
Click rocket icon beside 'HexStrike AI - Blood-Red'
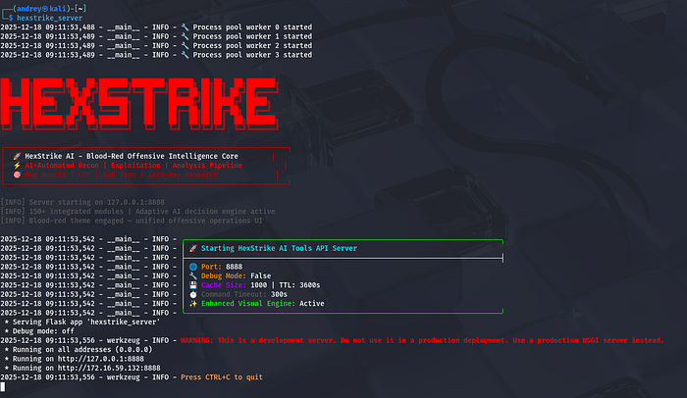click(x=17, y=156)
